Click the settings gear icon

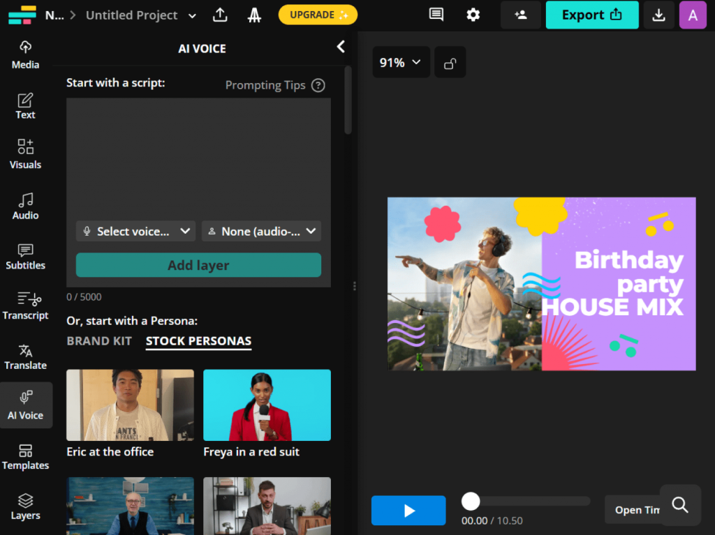point(473,15)
